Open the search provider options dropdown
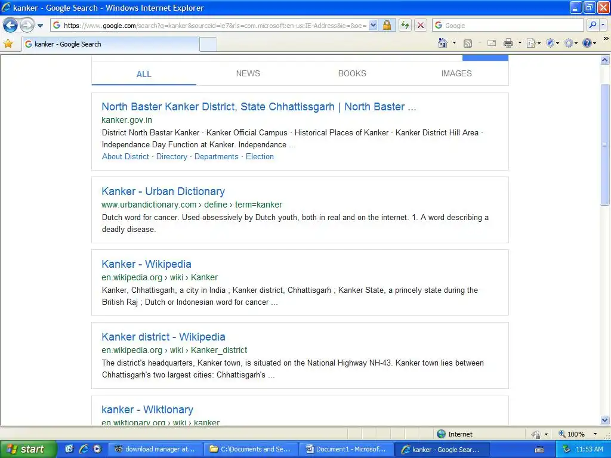 [603, 25]
